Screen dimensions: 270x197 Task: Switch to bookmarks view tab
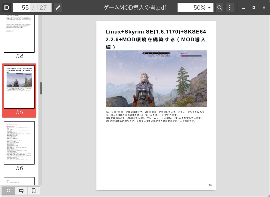(x=34, y=191)
